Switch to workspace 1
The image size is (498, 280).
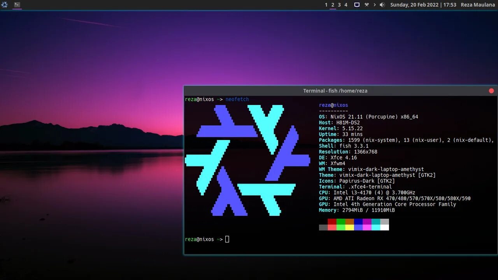[326, 5]
